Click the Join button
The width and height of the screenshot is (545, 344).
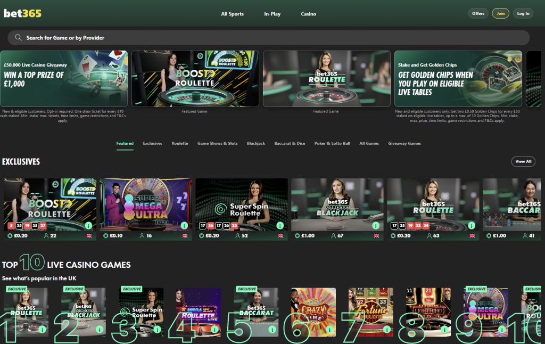click(500, 13)
